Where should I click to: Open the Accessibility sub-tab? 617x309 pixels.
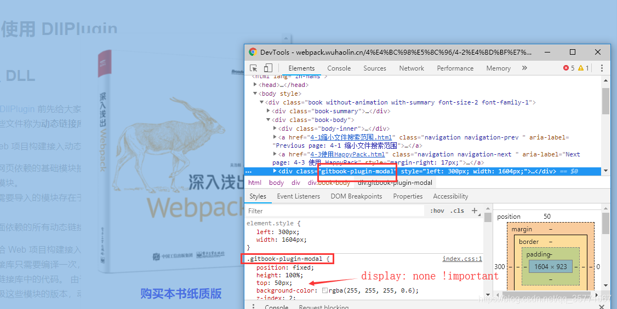[x=450, y=196]
